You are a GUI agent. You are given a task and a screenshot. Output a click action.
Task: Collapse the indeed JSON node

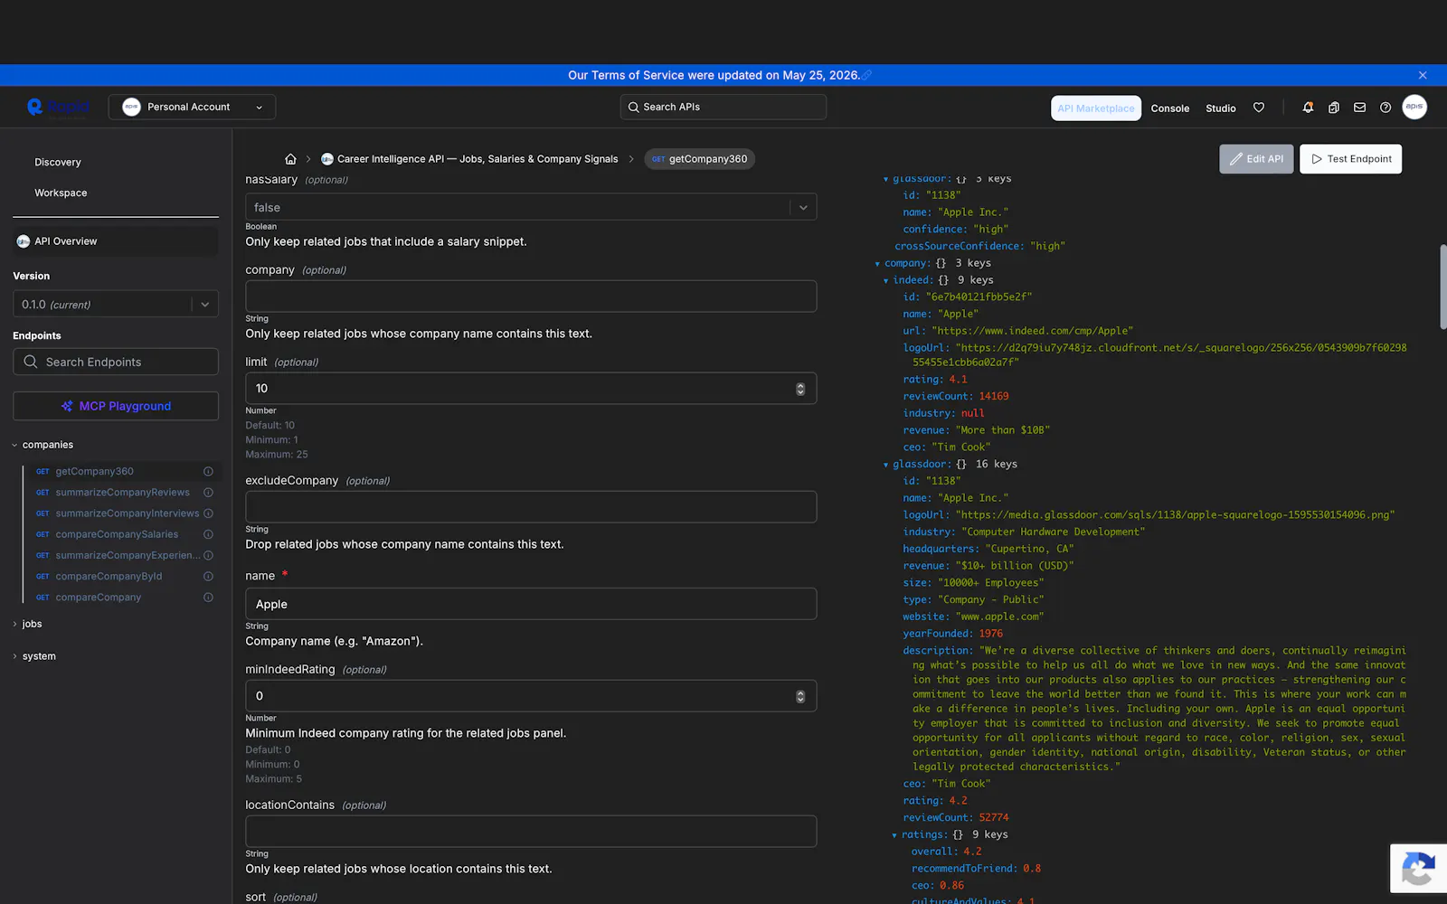coord(885,281)
